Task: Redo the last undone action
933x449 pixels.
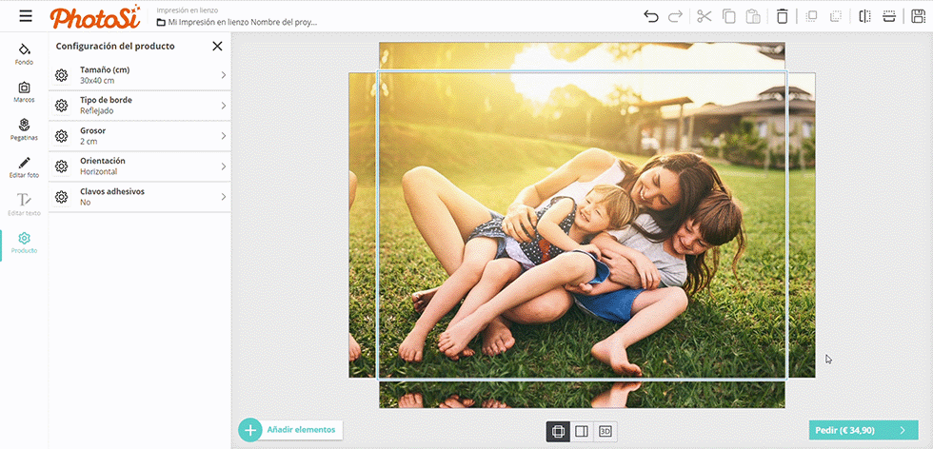Action: coord(675,16)
